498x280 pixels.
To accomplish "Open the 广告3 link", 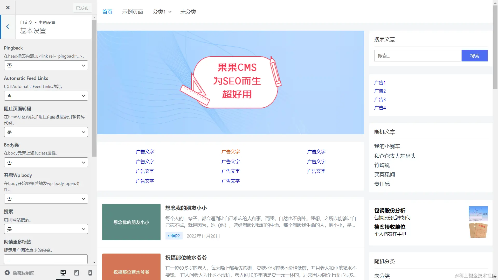I will coord(380,100).
